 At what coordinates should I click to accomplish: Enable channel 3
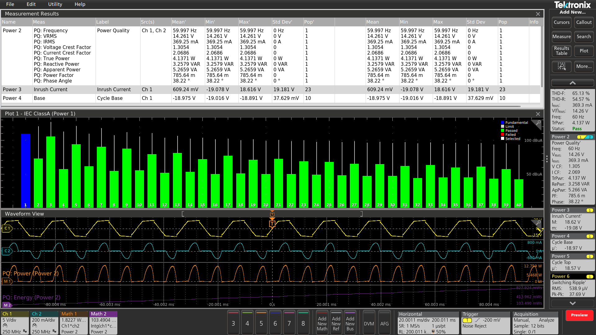[x=233, y=323]
